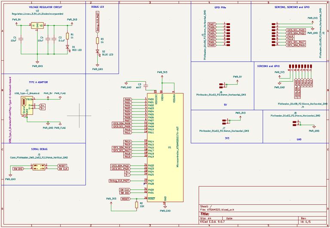
Task: Click Id: 1/1 in title block
Action: tap(306, 222)
